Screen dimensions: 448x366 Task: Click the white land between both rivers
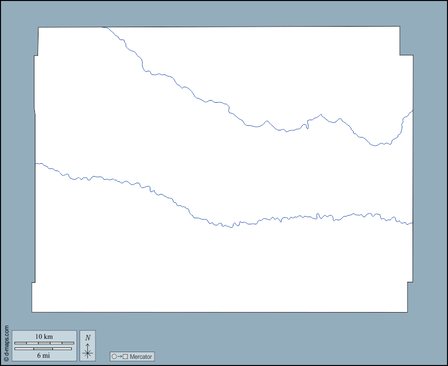click(205, 164)
